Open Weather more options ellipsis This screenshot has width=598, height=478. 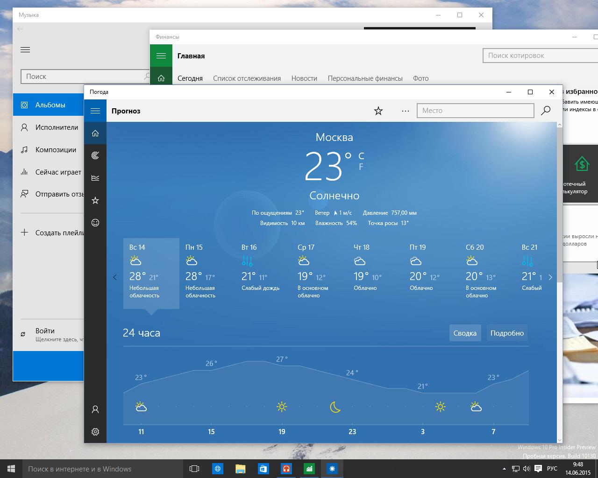click(406, 111)
